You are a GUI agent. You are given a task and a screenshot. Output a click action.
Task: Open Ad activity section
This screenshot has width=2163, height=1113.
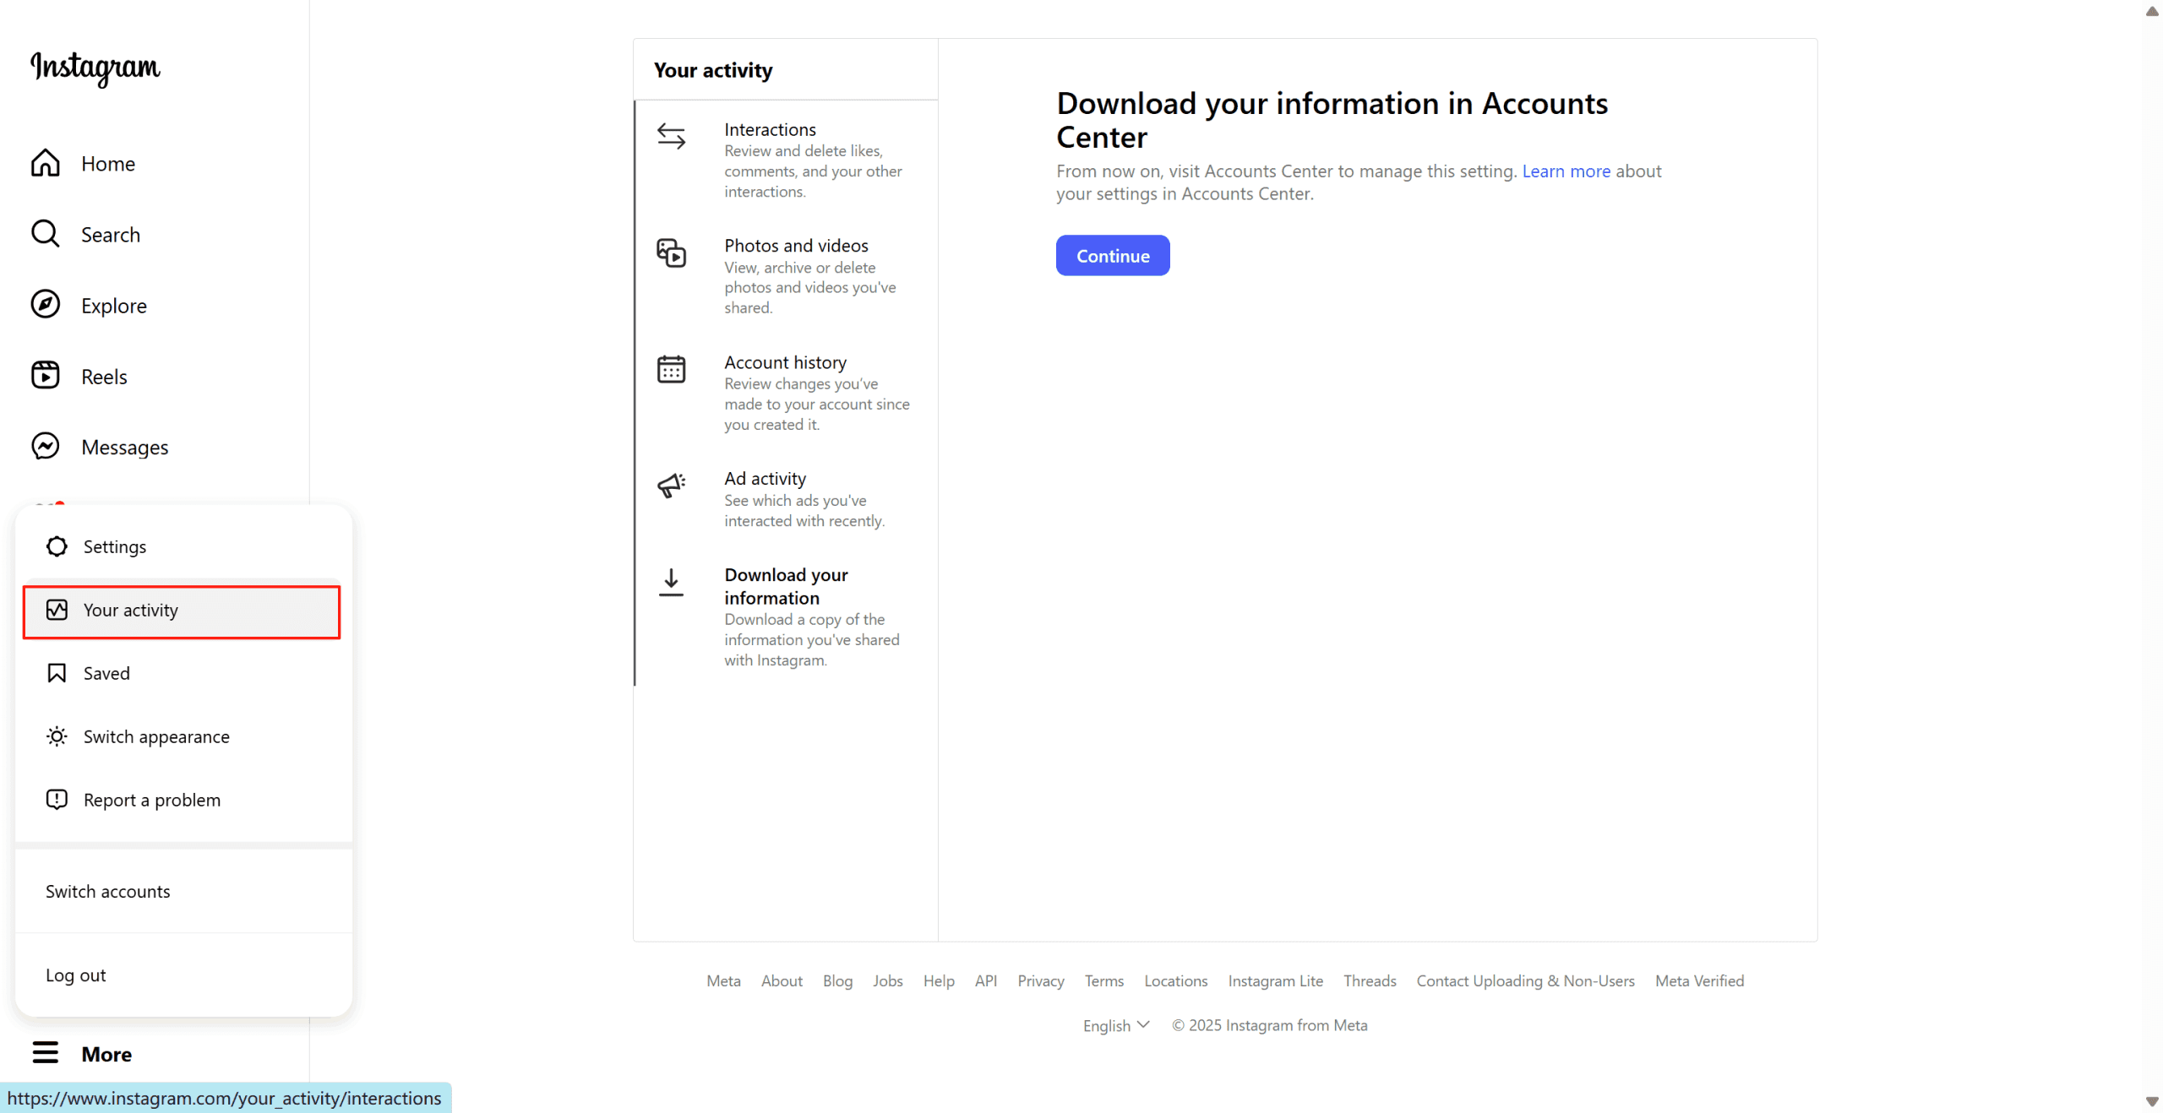click(x=787, y=498)
